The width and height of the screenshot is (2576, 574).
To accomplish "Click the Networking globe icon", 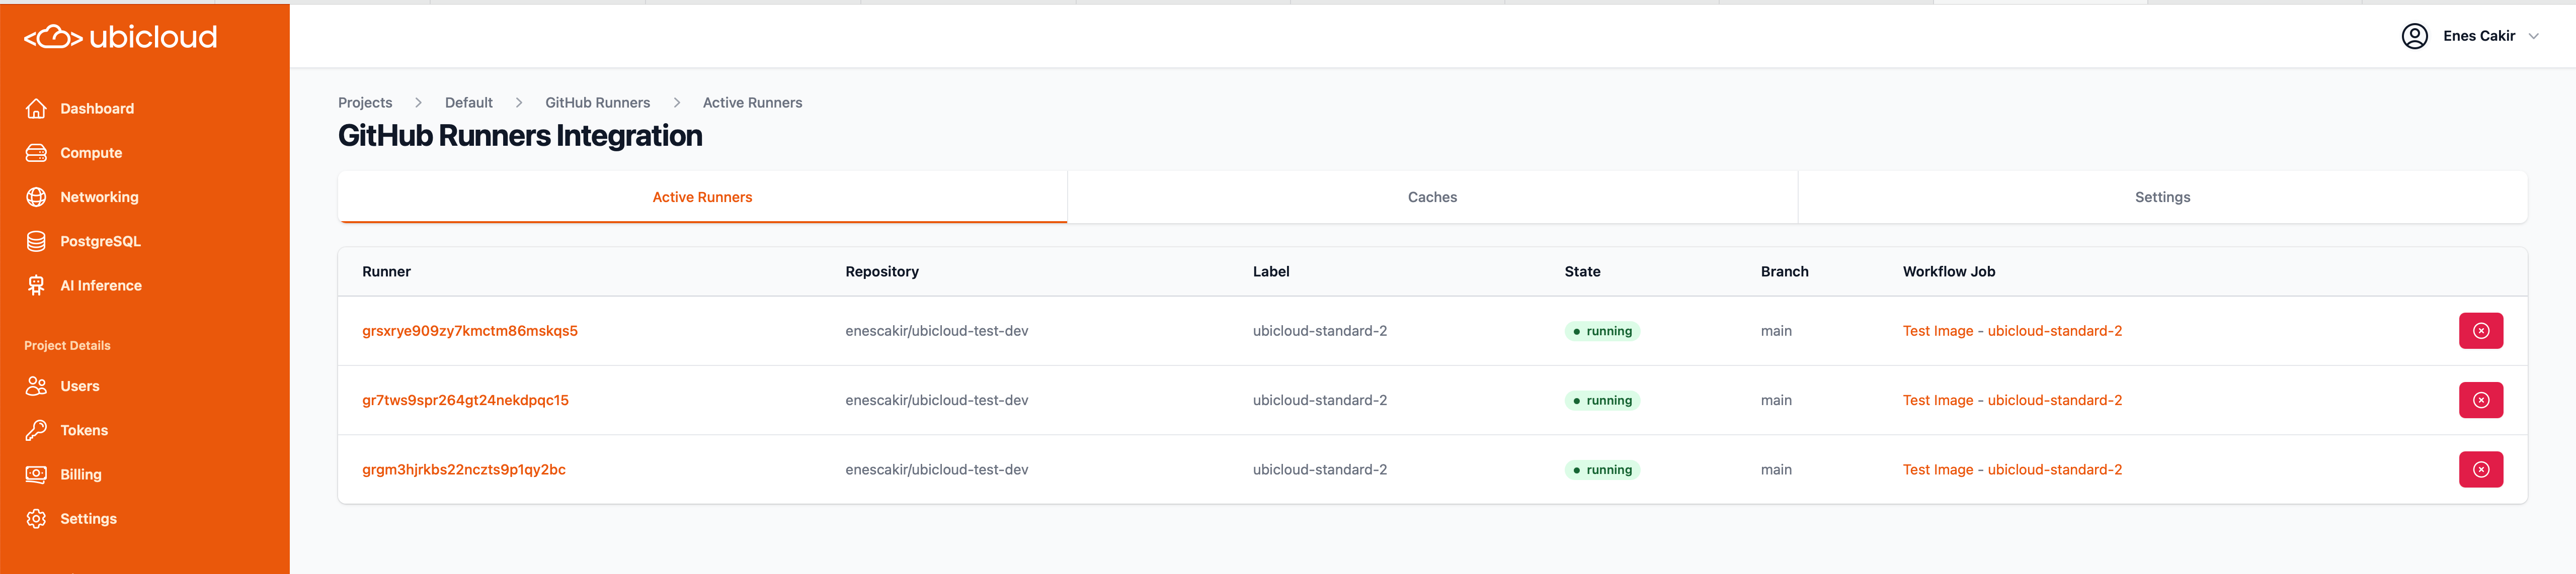I will 36,197.
